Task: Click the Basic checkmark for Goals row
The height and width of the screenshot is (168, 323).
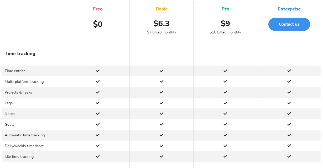Action: (x=161, y=124)
